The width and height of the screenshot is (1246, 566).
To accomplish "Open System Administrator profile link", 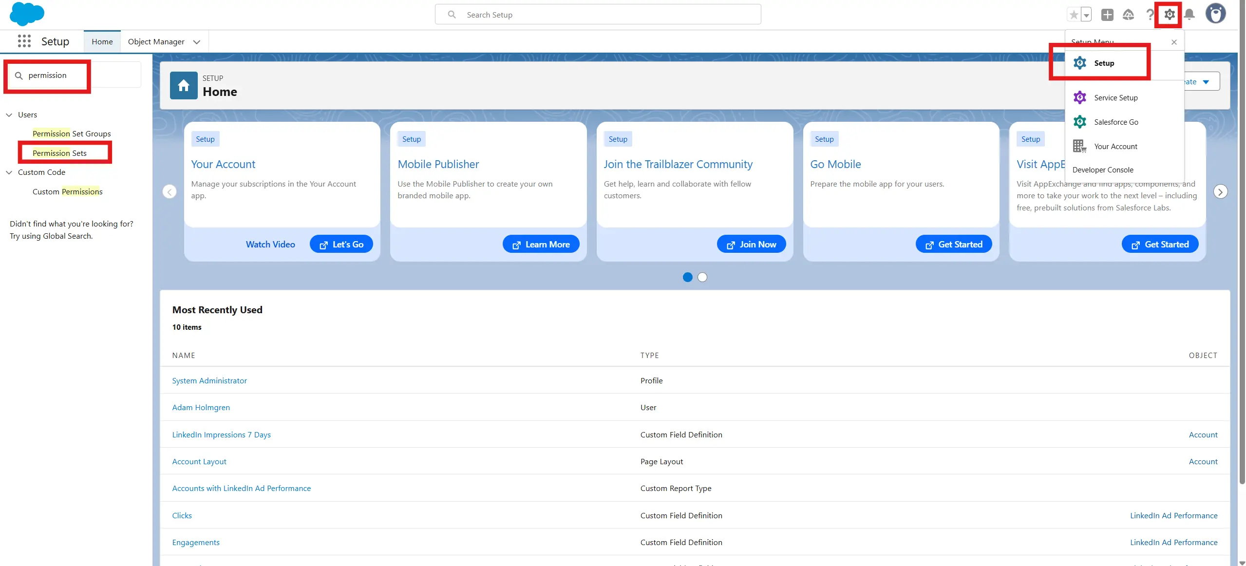I will 209,380.
